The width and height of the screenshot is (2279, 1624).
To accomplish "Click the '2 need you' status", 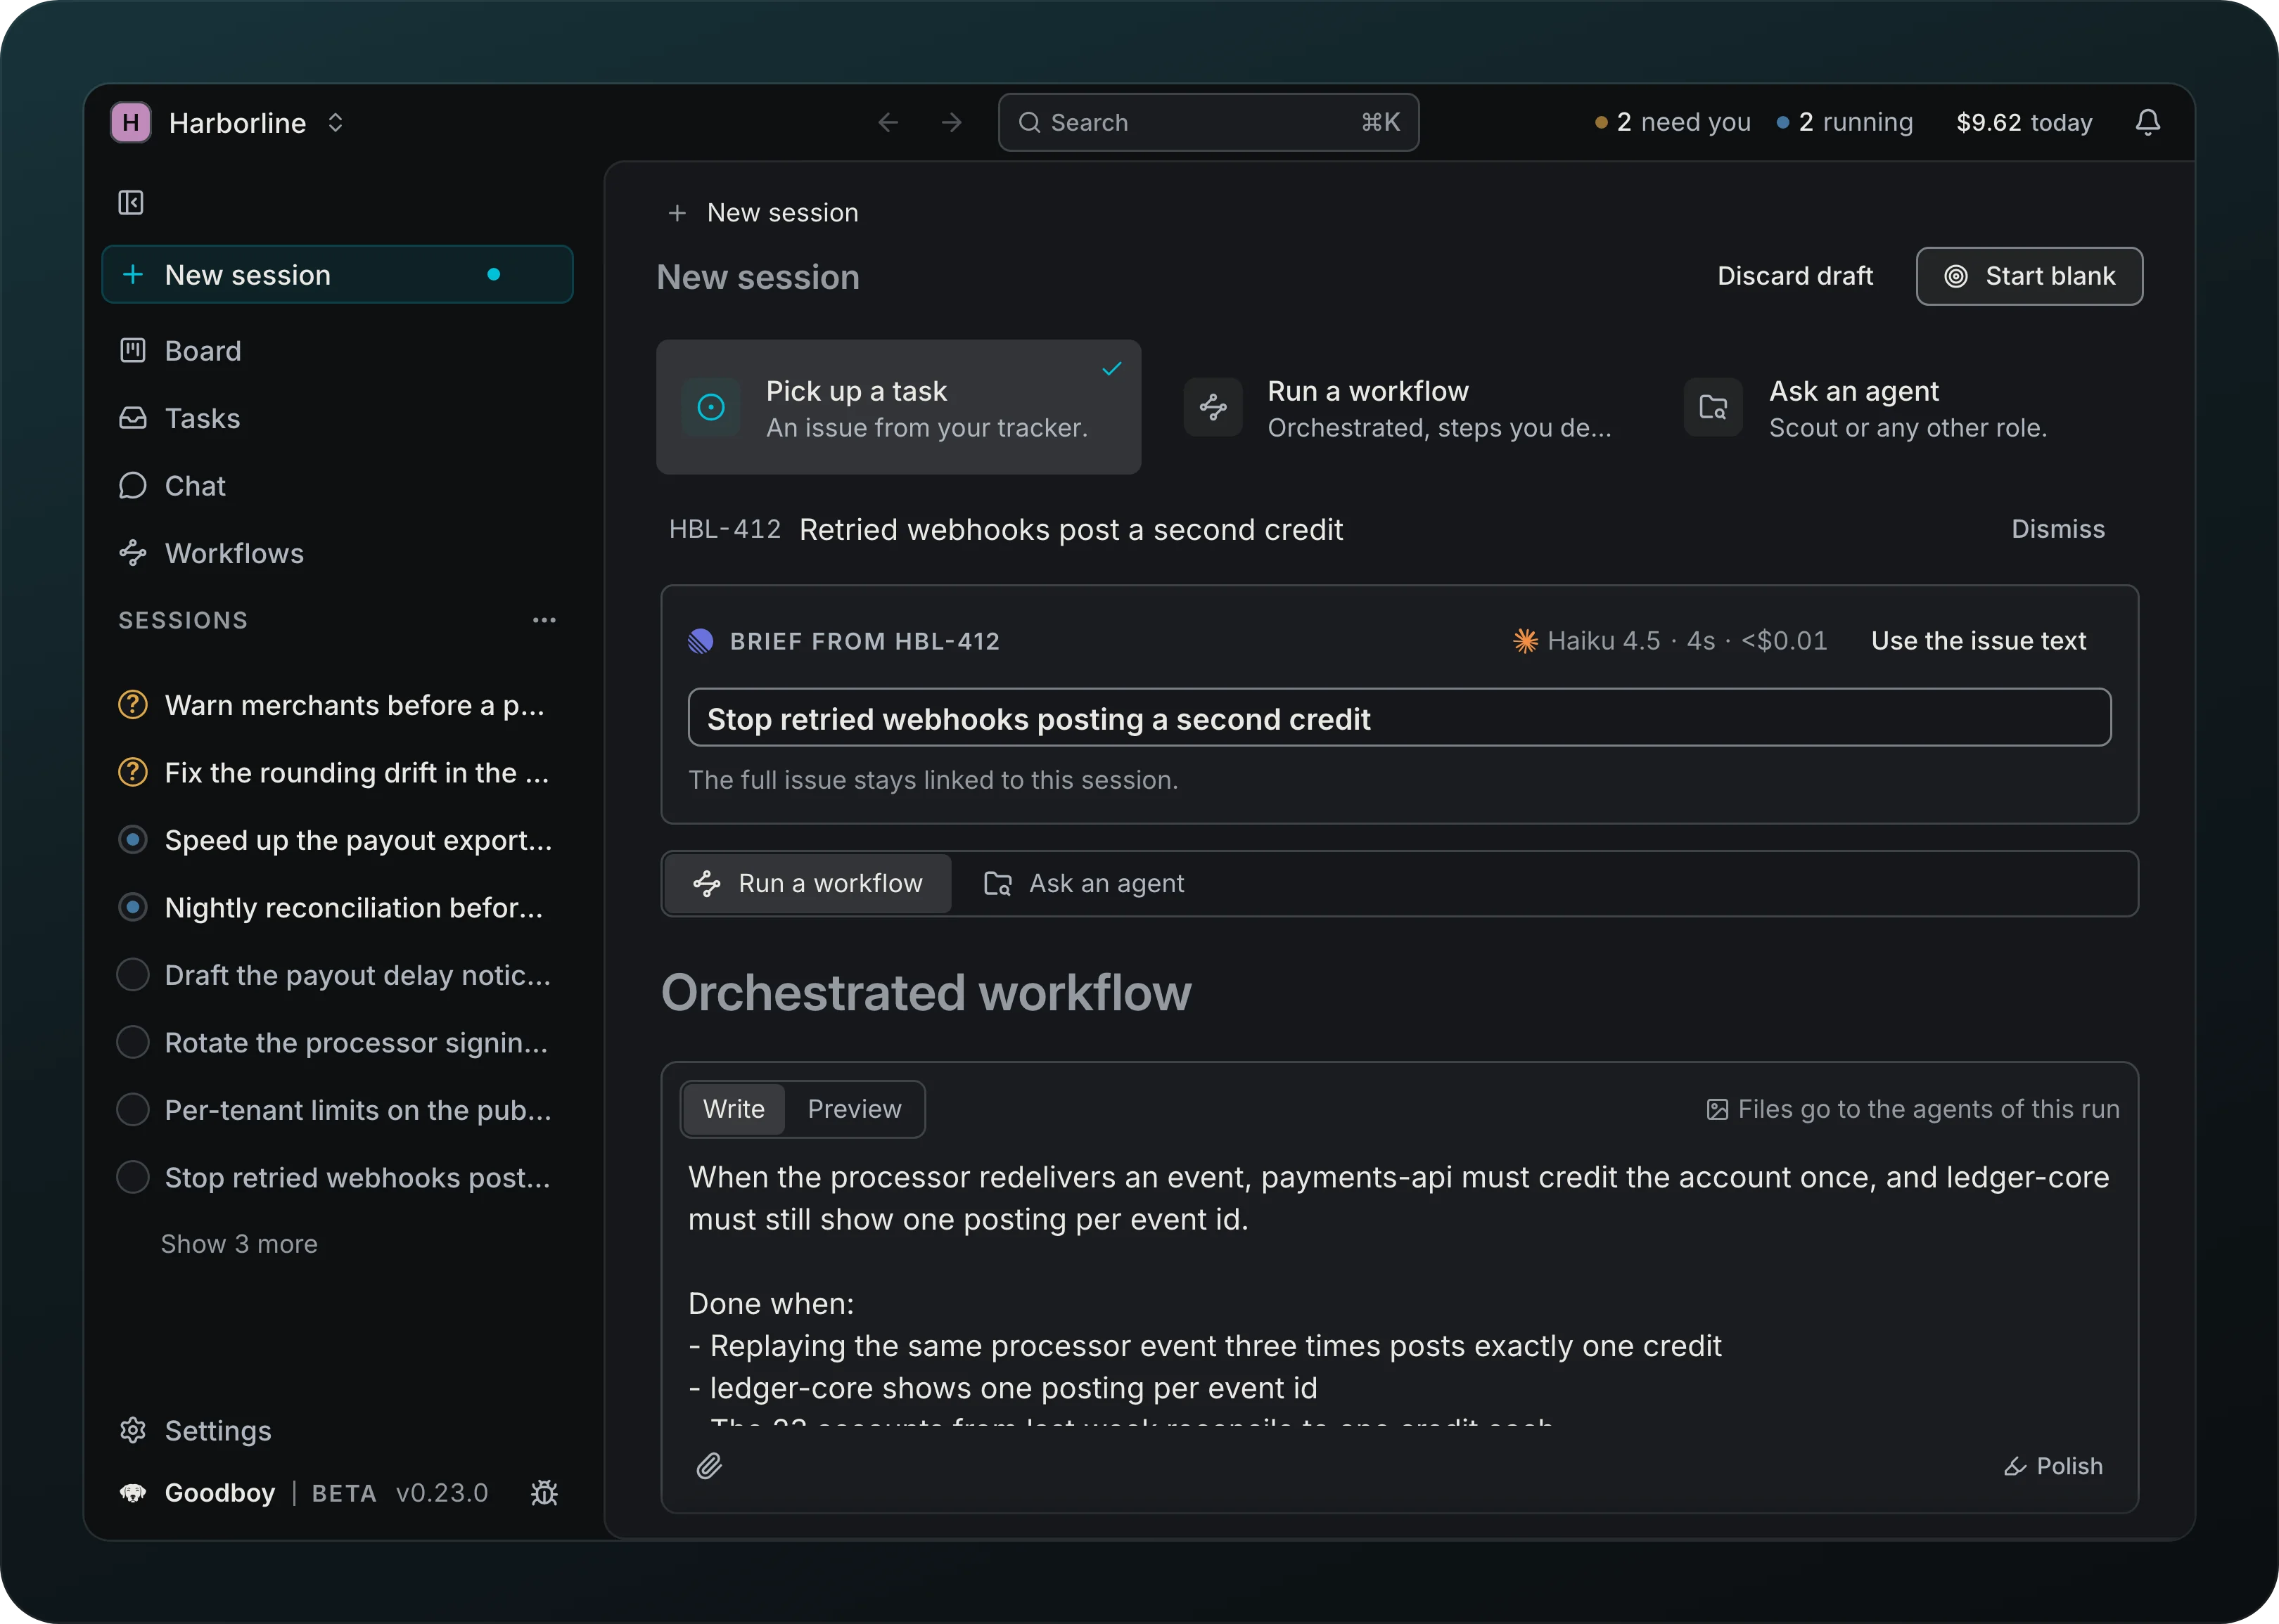I will pos(1673,123).
